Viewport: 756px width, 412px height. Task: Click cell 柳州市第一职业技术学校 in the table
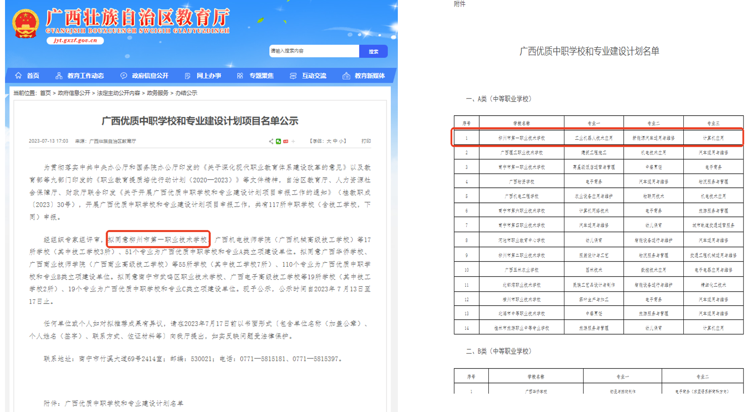pos(521,138)
